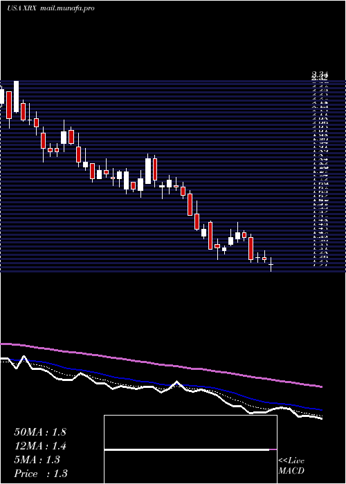Click the USA XRX chart title
The height and width of the screenshot is (484, 346).
22,8
